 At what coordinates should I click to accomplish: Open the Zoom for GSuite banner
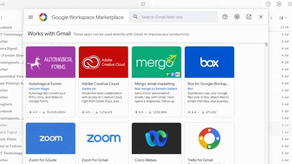[x=51, y=138]
